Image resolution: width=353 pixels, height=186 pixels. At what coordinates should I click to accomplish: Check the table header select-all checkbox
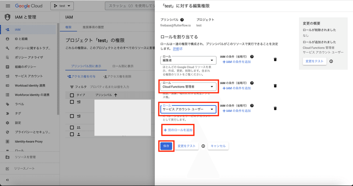tap(72, 95)
